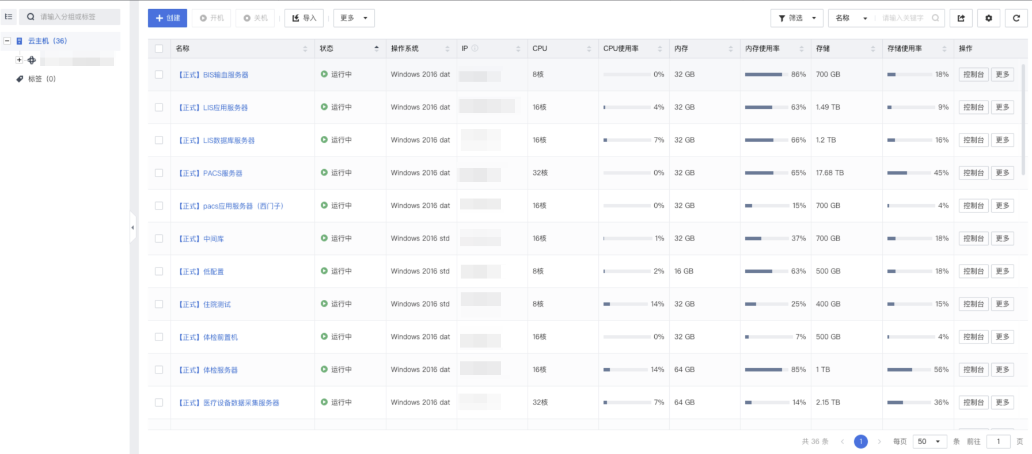Check the LIS应用服务器 row checkbox
This screenshot has width=1032, height=454.
pos(159,108)
